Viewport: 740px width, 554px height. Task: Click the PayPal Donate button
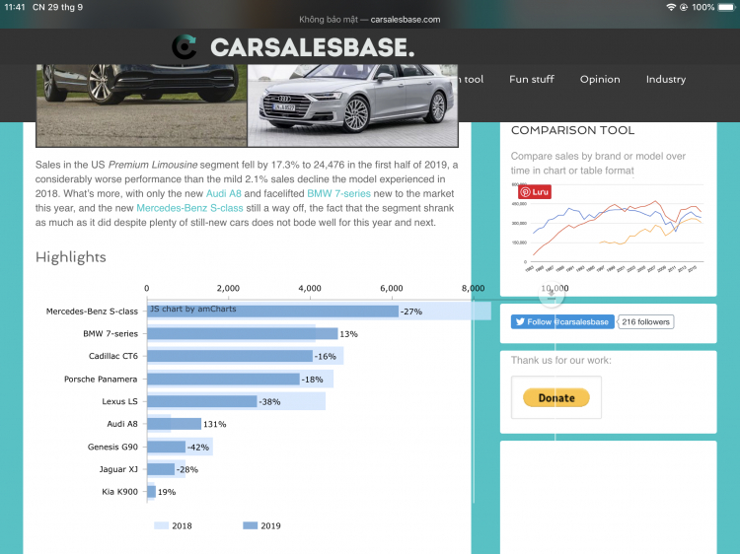coord(556,397)
